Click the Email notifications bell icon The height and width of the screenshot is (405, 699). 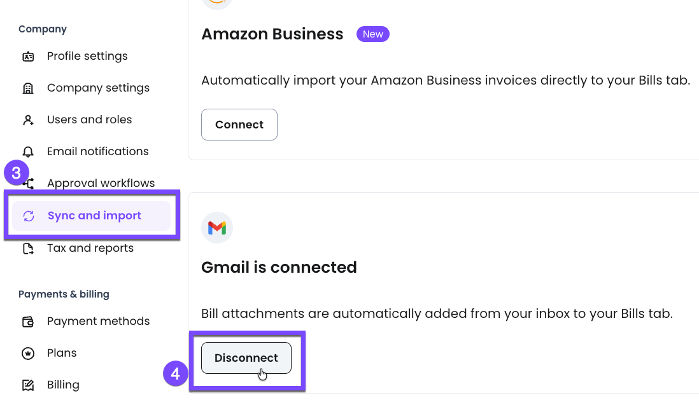(28, 152)
